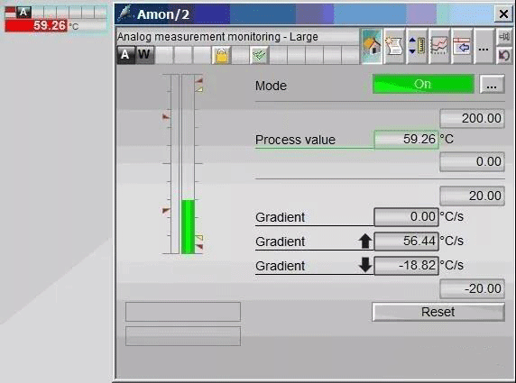
Task: Expand more views with toolbar ellipsis
Action: (x=484, y=46)
